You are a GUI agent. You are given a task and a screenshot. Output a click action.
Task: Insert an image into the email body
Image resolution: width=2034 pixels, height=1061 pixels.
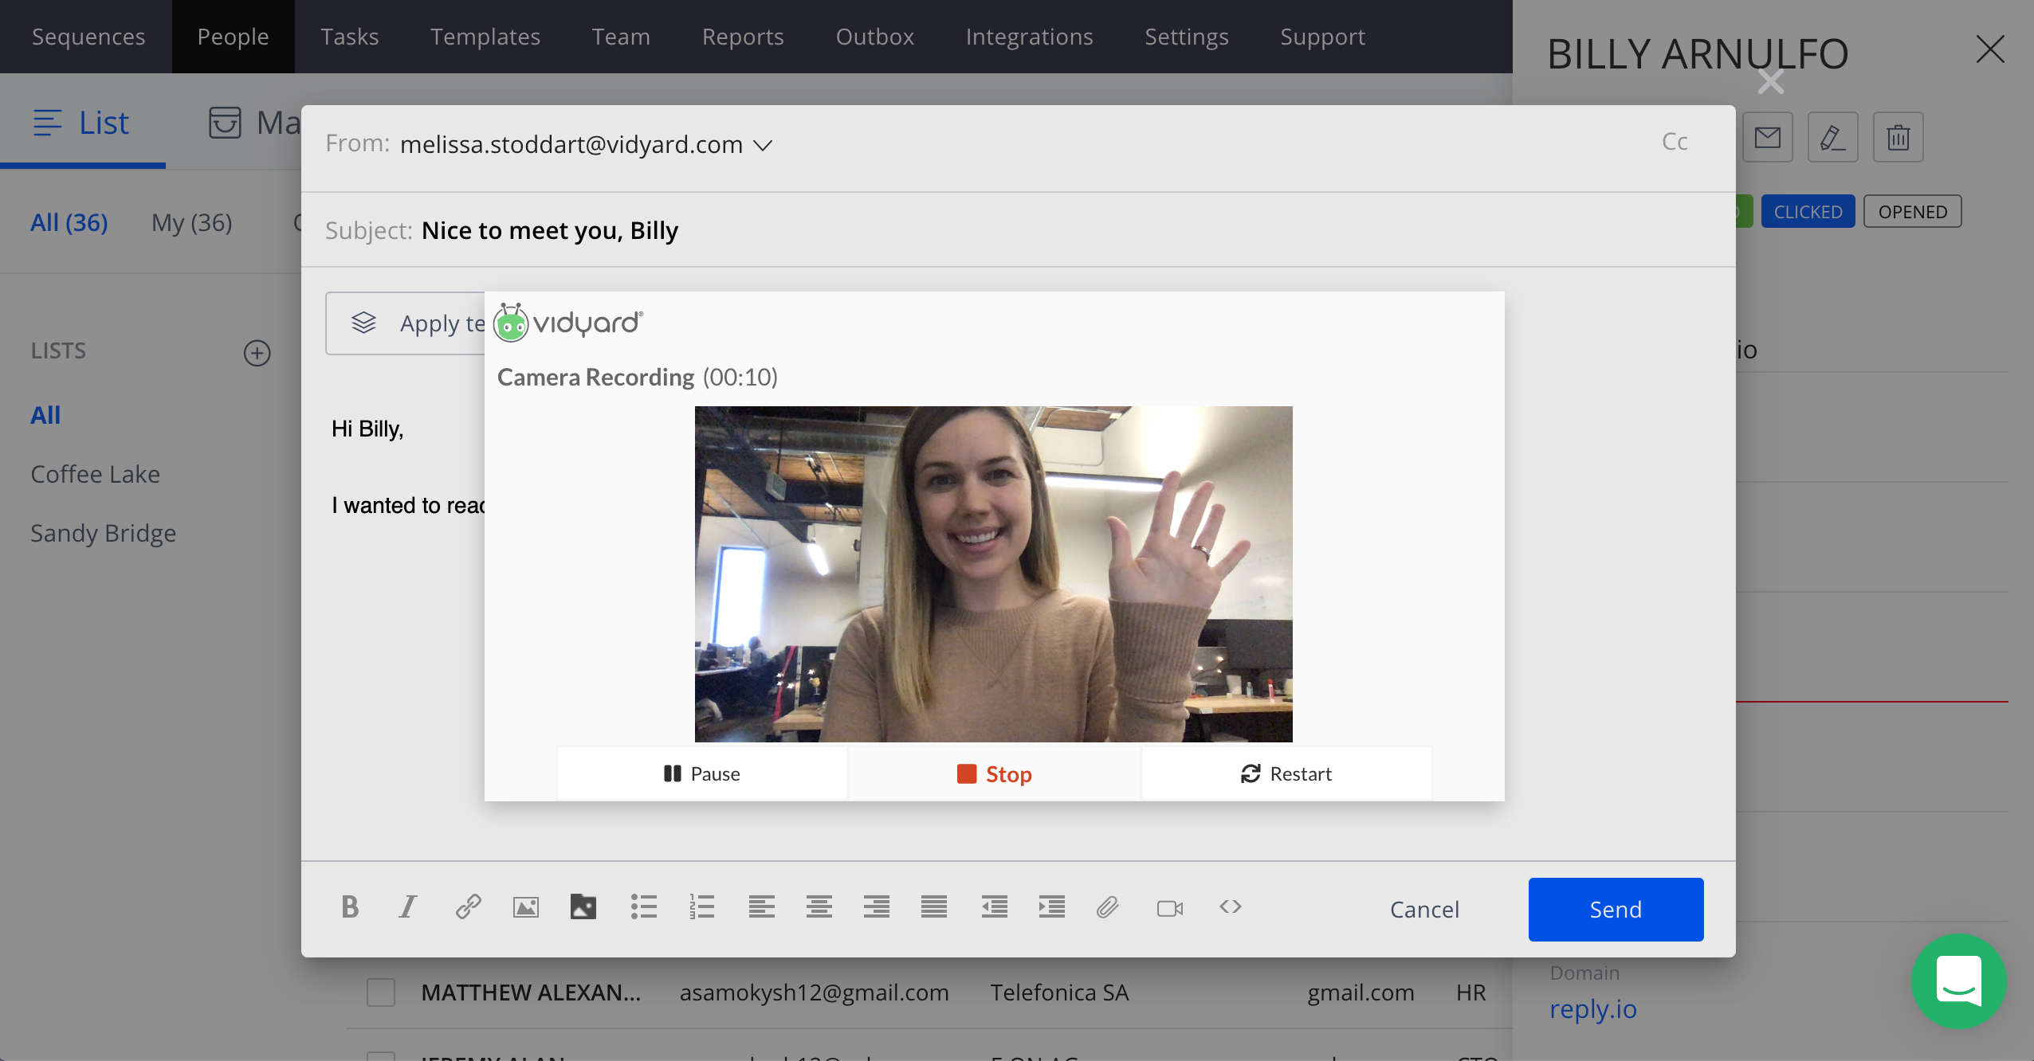pos(525,907)
